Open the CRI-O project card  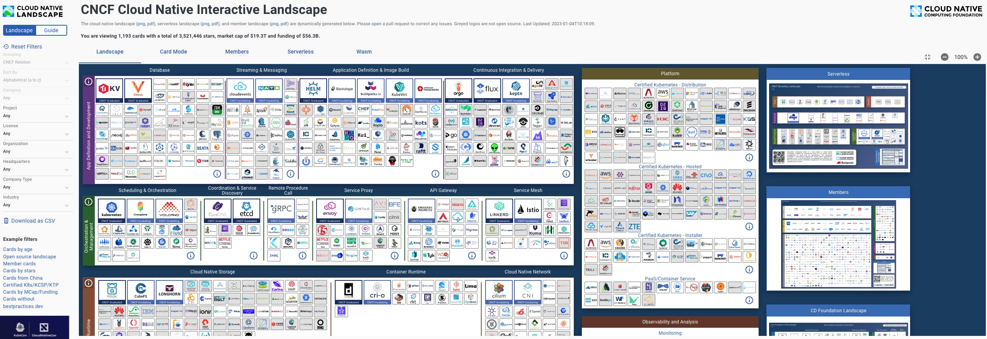pos(377,292)
